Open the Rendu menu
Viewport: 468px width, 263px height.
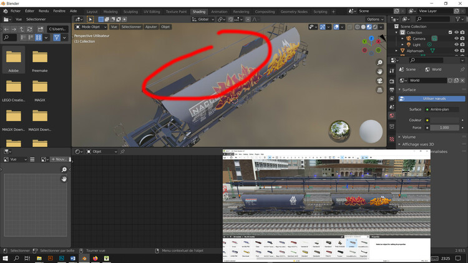pos(44,11)
